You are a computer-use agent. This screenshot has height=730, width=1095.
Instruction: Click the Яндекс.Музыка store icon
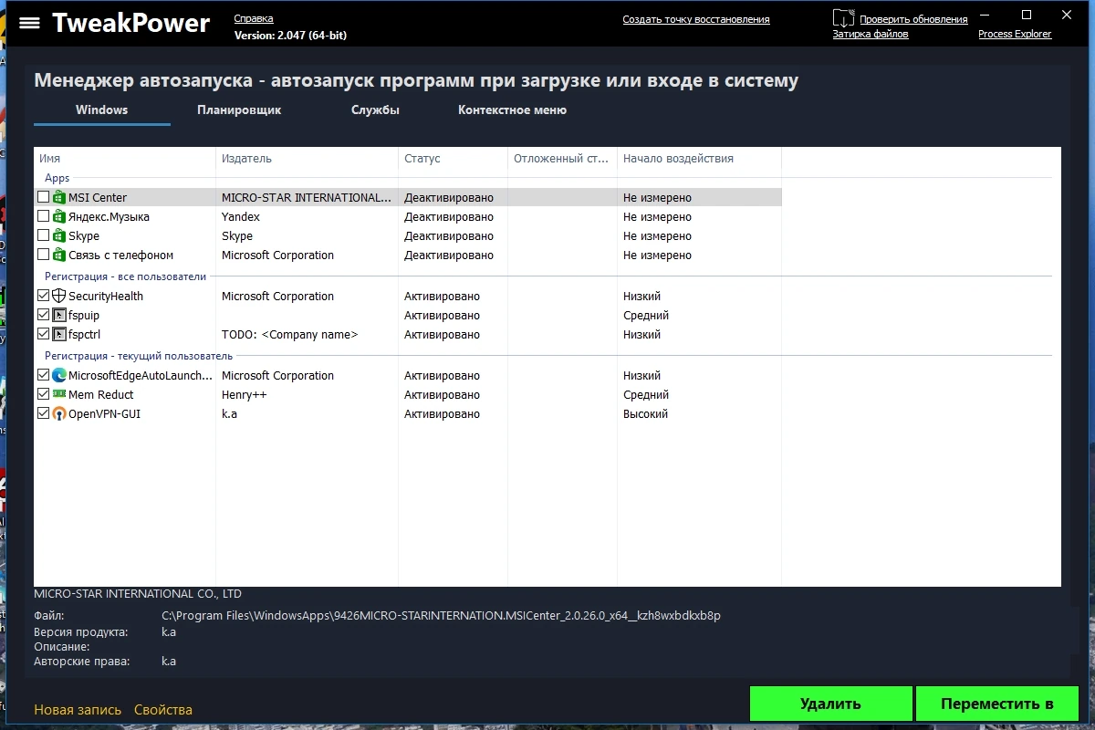coord(59,216)
